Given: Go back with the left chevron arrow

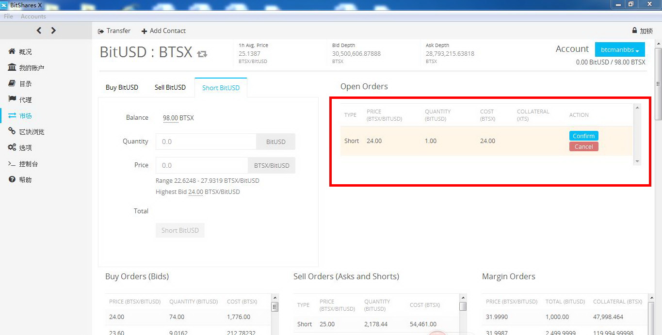Looking at the screenshot, I should tap(39, 31).
